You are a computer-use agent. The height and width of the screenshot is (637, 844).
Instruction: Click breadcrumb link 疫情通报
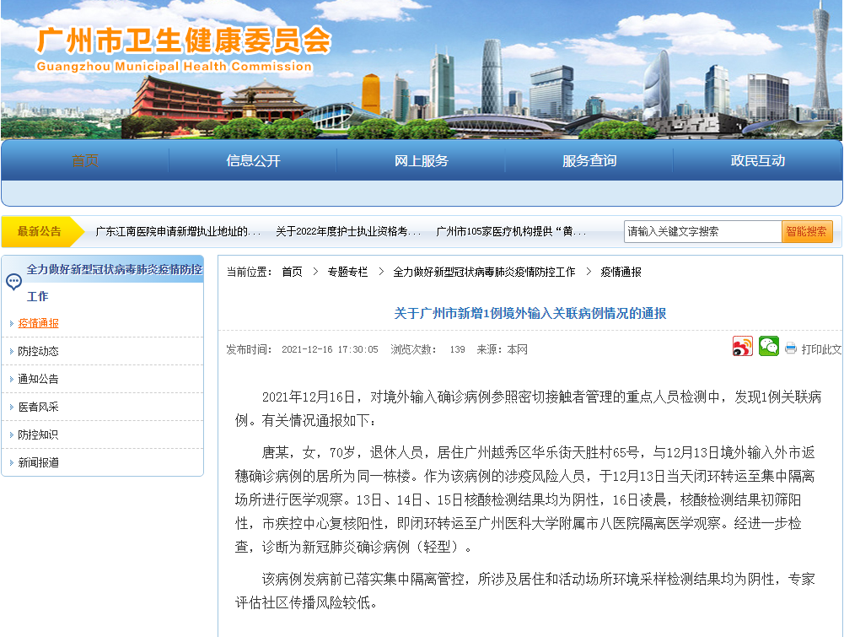(x=621, y=272)
